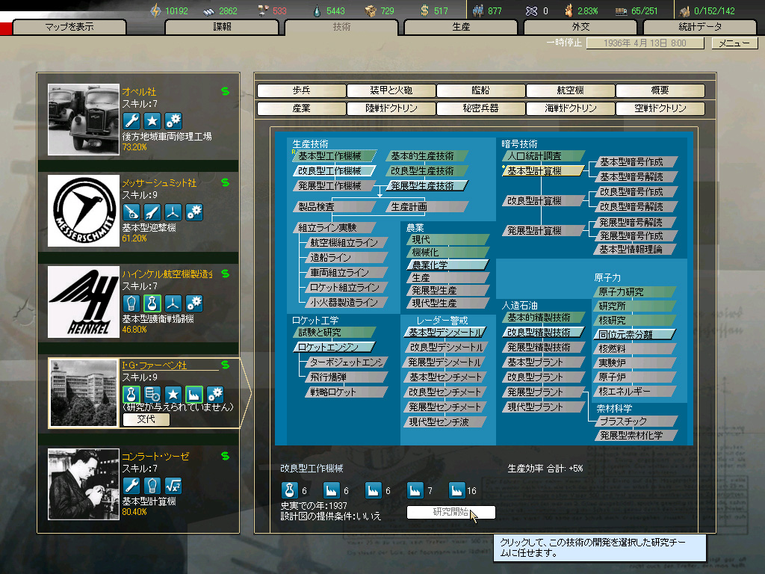Click the dissent flame icon in top bar
The width and height of the screenshot is (765, 574).
(569, 10)
